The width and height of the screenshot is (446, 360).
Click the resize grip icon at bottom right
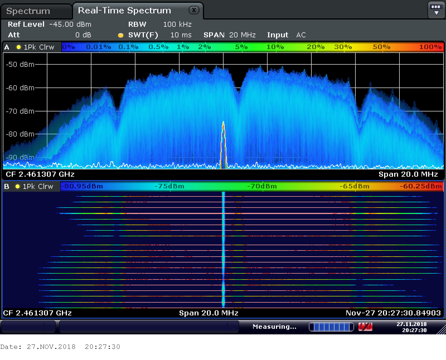(441, 330)
